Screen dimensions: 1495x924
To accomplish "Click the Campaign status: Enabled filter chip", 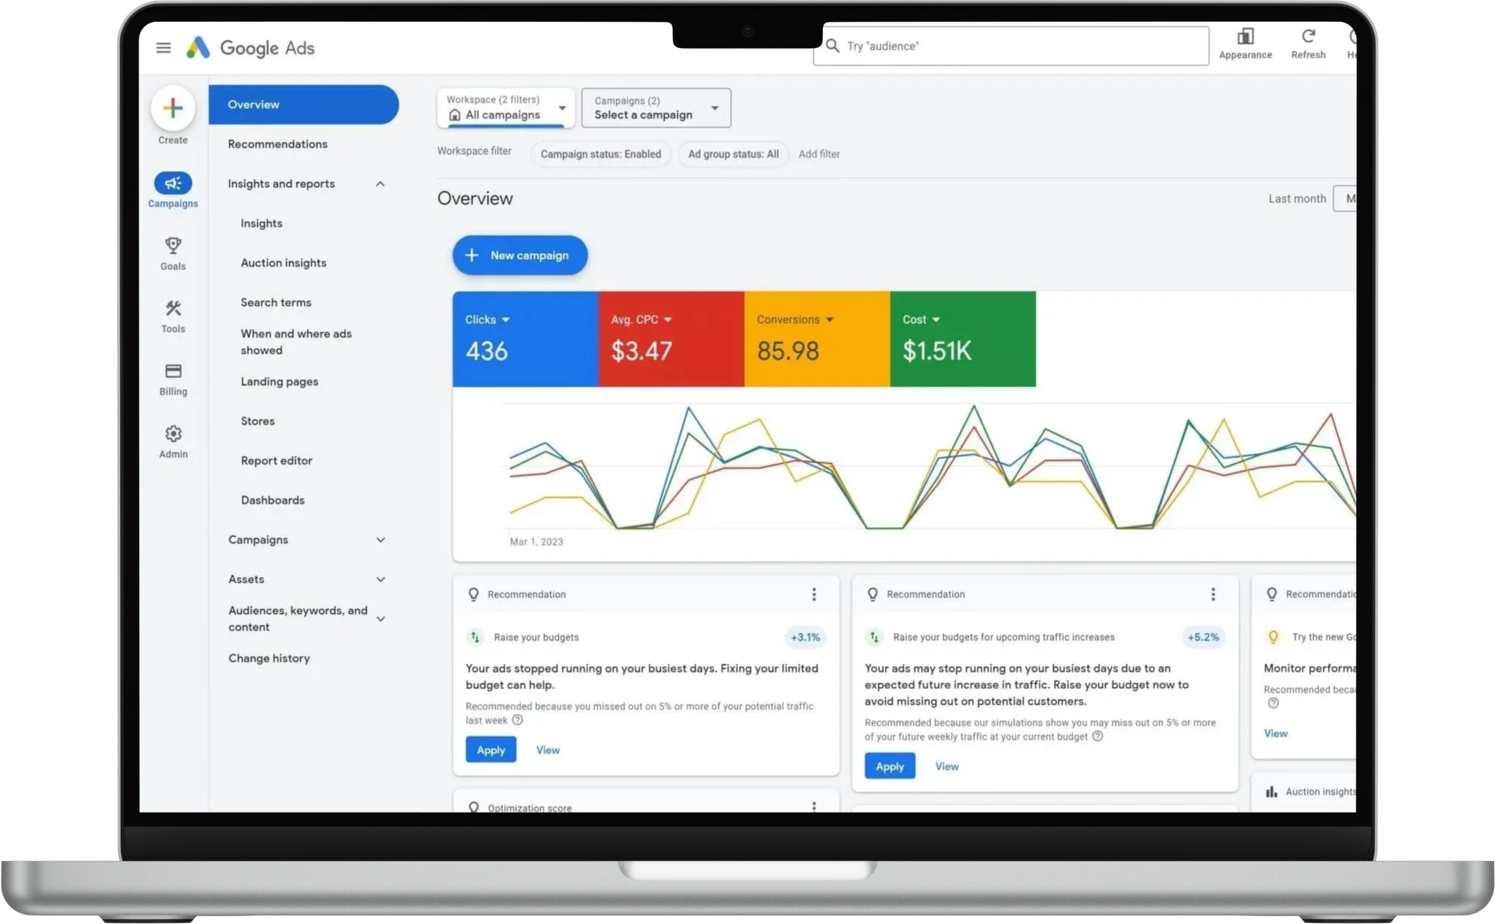I will (x=600, y=154).
